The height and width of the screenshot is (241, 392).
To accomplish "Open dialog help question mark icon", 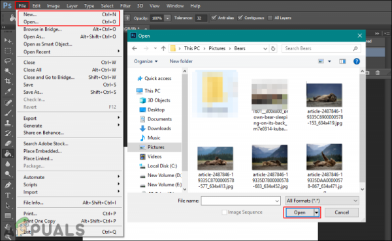I will click(357, 61).
